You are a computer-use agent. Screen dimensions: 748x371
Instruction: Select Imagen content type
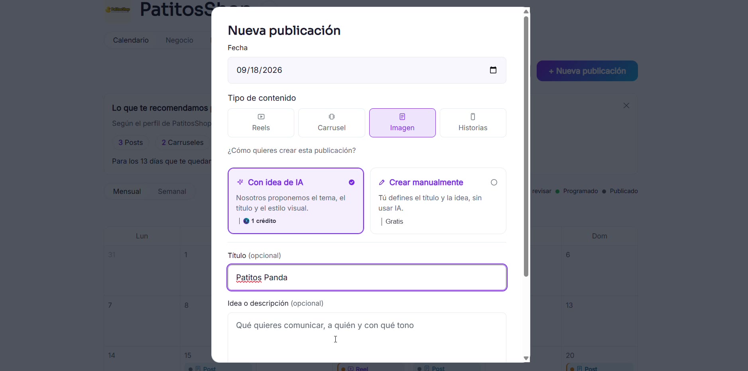[x=402, y=123]
